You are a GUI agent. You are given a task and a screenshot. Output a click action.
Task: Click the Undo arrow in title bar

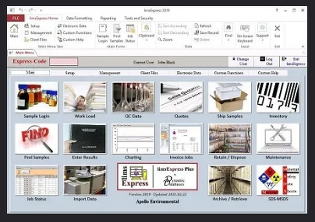21,10
